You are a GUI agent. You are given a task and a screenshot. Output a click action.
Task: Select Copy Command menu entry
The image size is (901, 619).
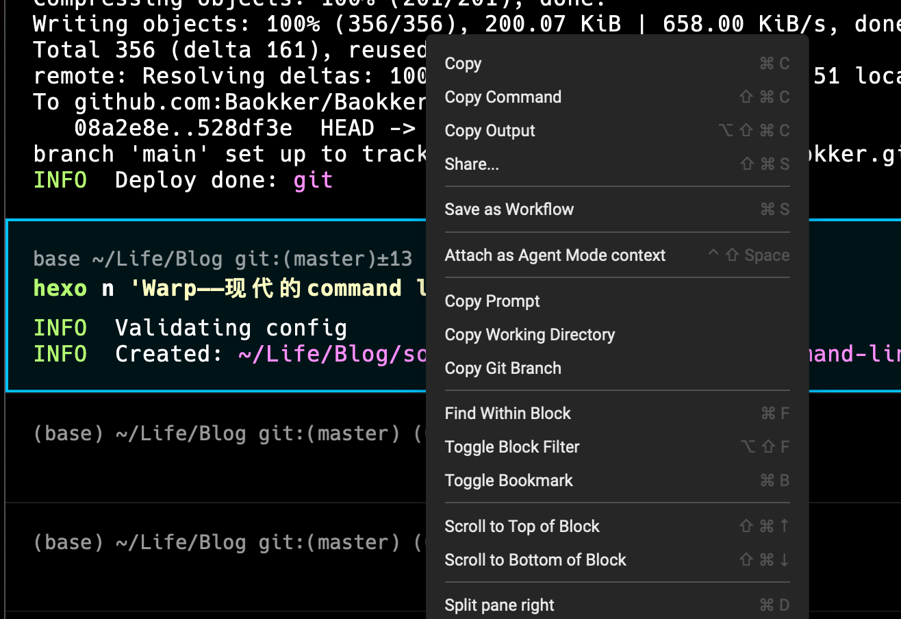click(x=617, y=97)
